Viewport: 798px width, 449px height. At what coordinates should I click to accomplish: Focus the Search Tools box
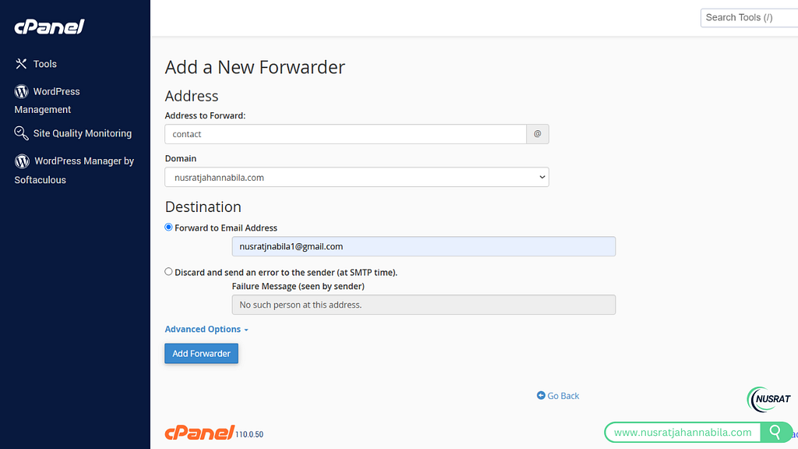pyautogui.click(x=749, y=18)
